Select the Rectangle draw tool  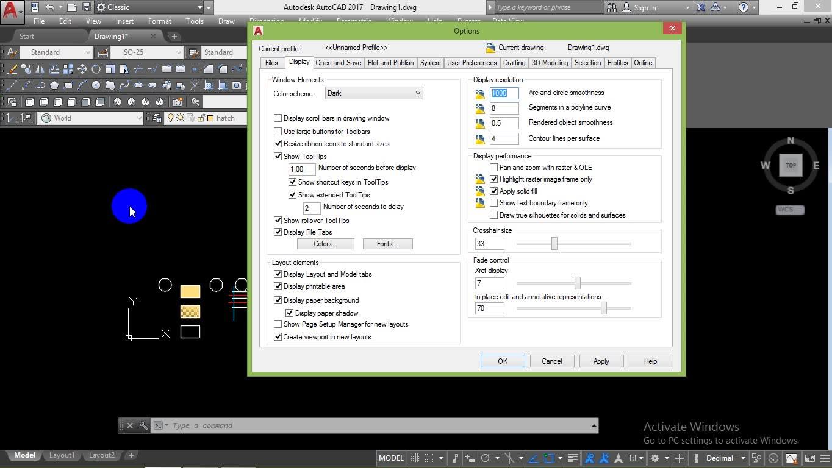68,85
